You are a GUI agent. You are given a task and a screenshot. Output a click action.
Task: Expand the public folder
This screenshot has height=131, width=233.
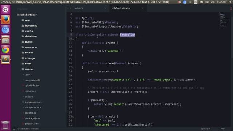(x=27, y=42)
